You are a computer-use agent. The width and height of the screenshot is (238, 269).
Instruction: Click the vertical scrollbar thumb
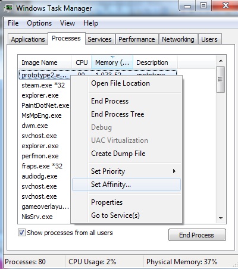click(221, 80)
